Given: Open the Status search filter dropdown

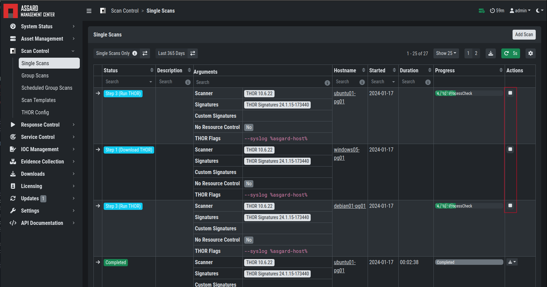Looking at the screenshot, I should pos(128,82).
